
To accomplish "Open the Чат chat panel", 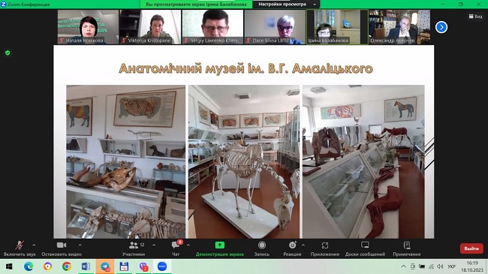I will 176,248.
